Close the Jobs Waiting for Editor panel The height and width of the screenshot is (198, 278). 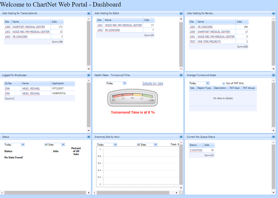[x=181, y=14]
